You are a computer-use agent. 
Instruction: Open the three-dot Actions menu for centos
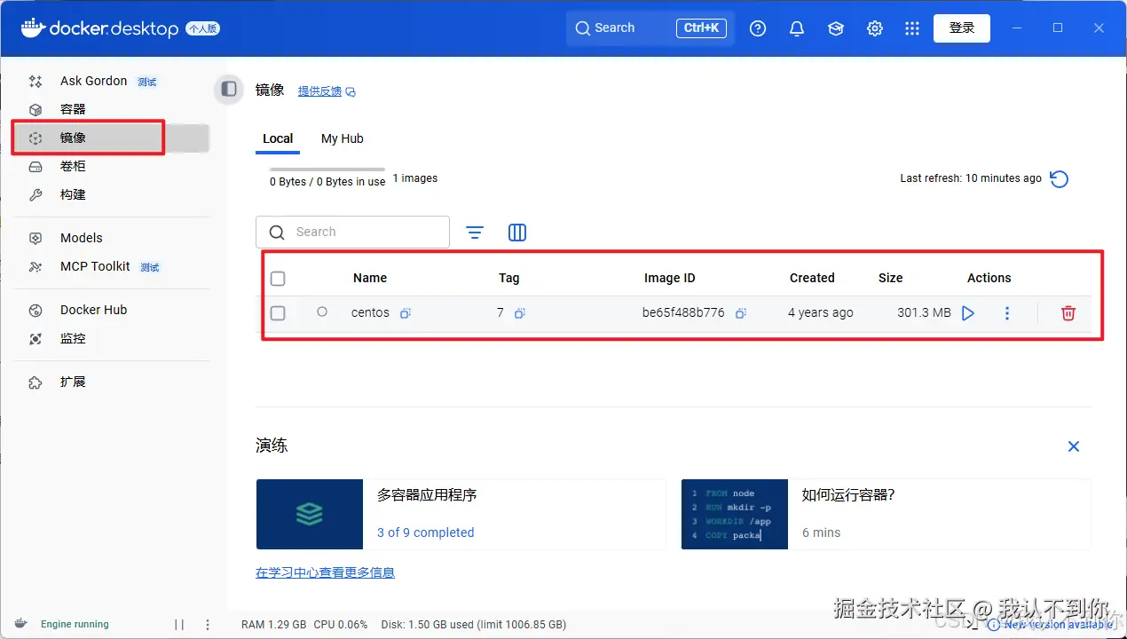pos(1007,312)
